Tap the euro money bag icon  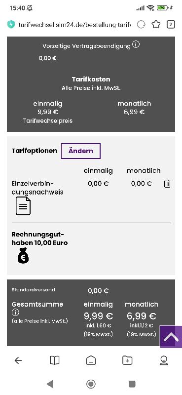tap(23, 256)
